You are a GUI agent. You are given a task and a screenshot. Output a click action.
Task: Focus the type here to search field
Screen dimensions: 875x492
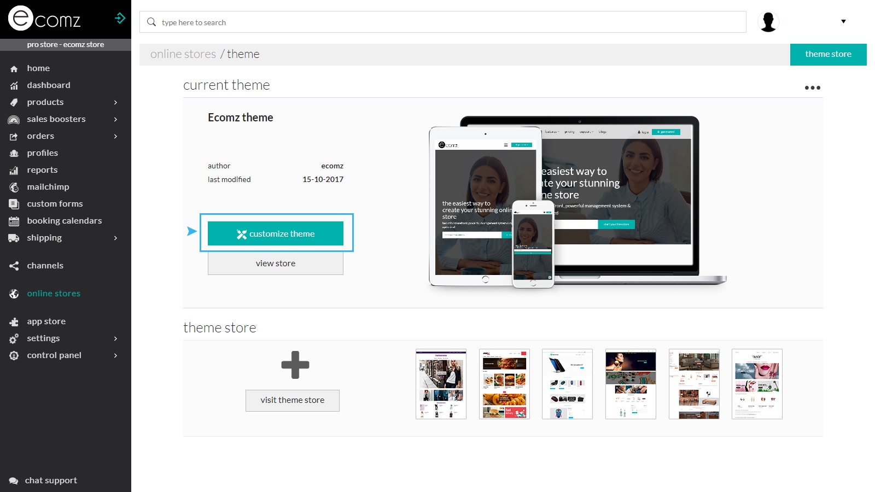click(x=443, y=22)
